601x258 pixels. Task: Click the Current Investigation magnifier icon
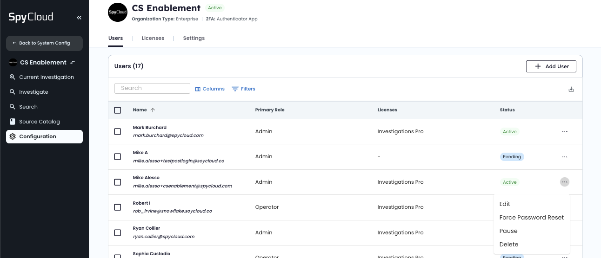pos(13,77)
